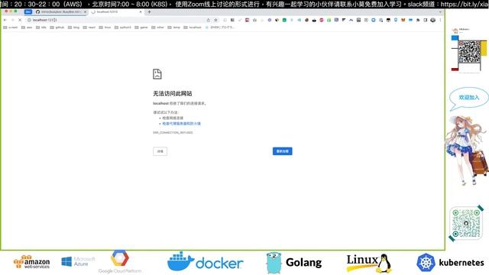Close the localhost:12313 tab

pos(141,12)
